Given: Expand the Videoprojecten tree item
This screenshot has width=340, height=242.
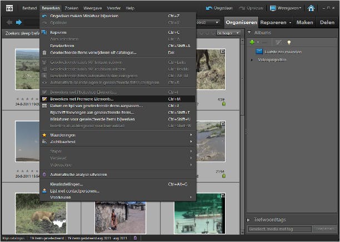Looking at the screenshot, I should 252,59.
